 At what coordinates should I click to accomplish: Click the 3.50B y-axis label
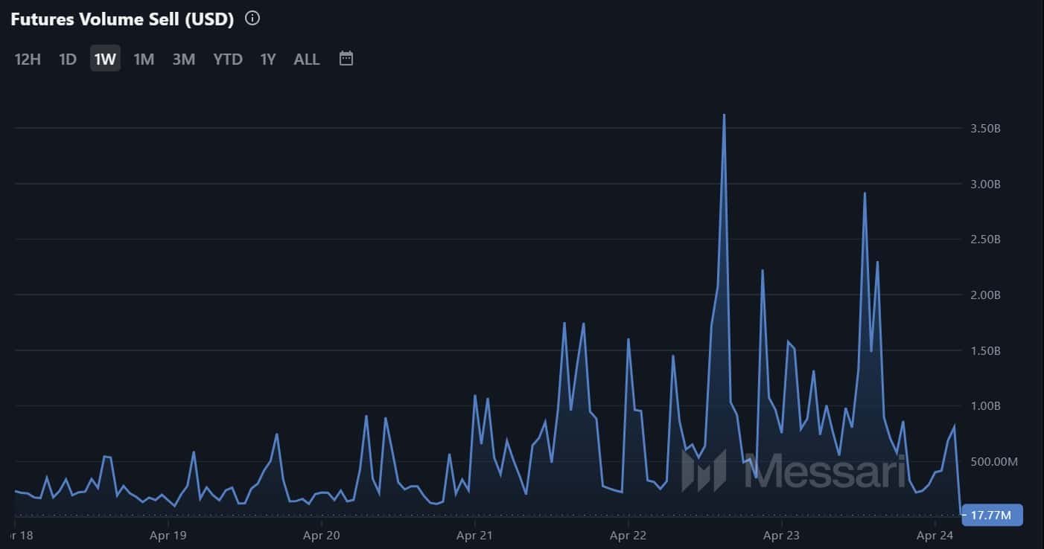click(x=985, y=129)
